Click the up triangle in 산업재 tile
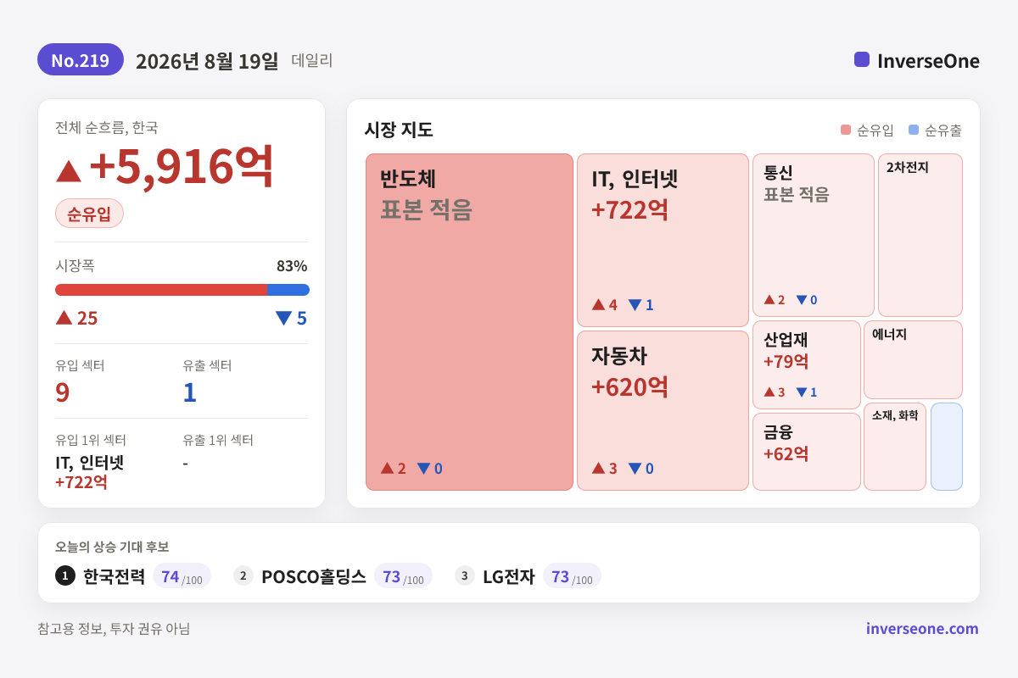Viewport: 1018px width, 678px height. [769, 392]
